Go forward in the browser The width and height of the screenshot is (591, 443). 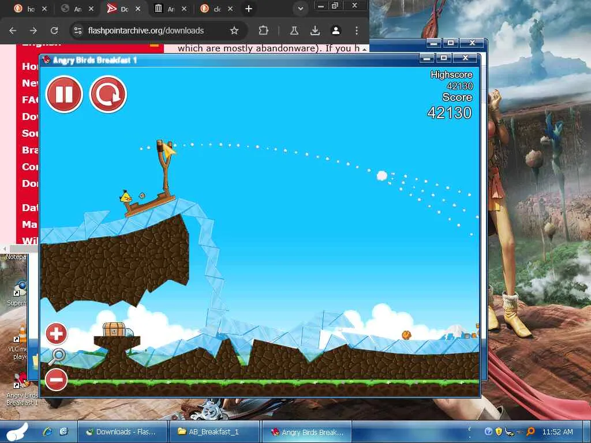click(x=33, y=31)
